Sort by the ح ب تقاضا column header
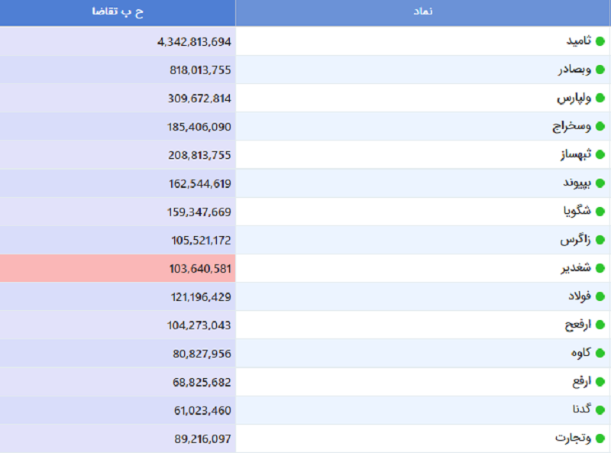This screenshot has height=453, width=611. [x=118, y=12]
